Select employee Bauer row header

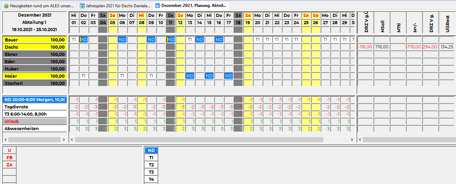pos(35,40)
